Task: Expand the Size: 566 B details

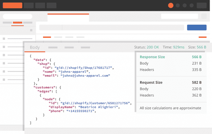Action: tap(197, 47)
